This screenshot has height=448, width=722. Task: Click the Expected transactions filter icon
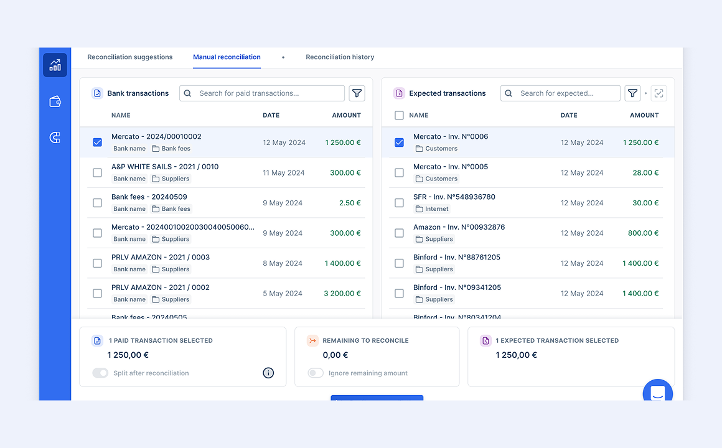tap(632, 93)
